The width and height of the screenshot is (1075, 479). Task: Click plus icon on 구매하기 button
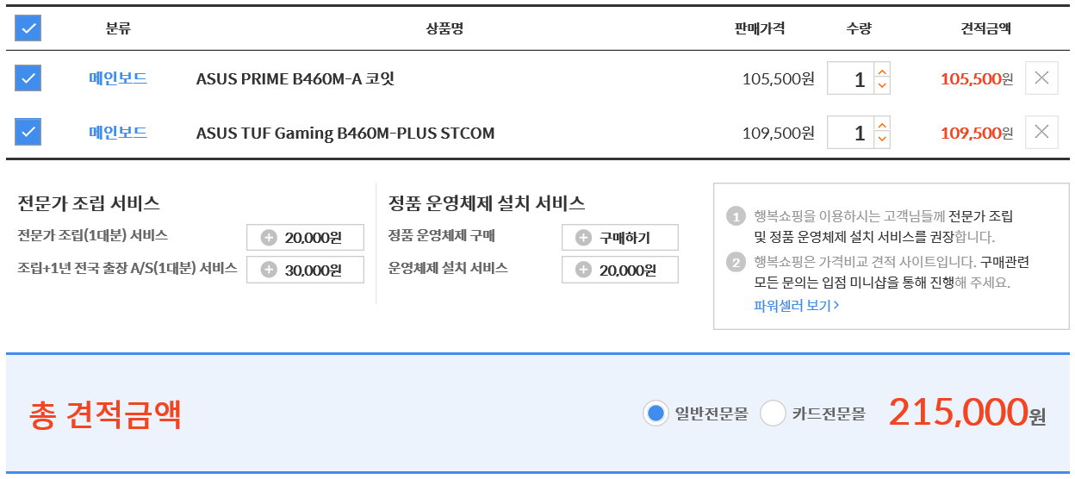584,238
